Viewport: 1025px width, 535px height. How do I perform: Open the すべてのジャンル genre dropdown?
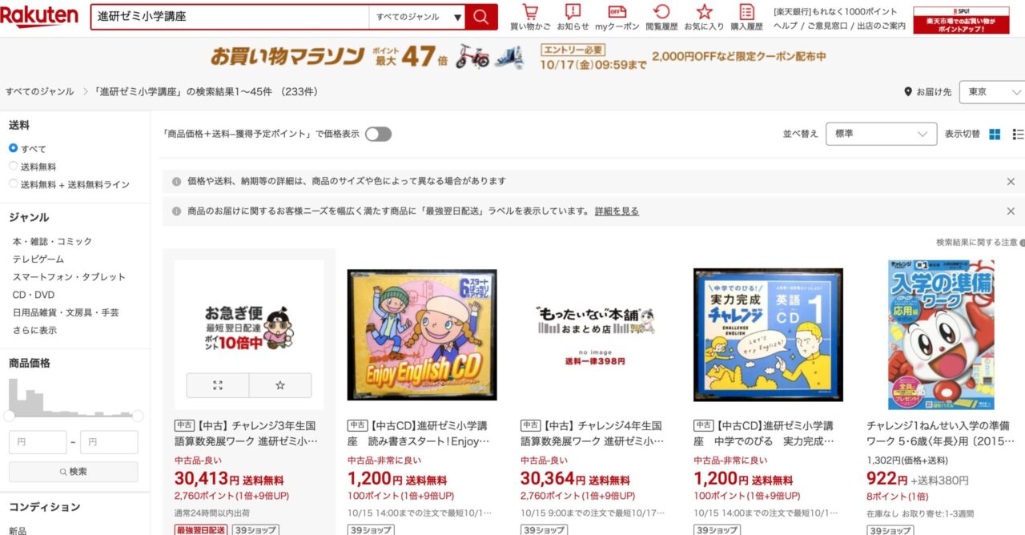pyautogui.click(x=417, y=17)
